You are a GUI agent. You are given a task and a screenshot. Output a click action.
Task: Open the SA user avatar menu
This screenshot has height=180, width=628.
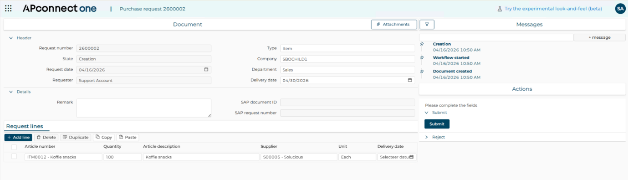(x=620, y=9)
